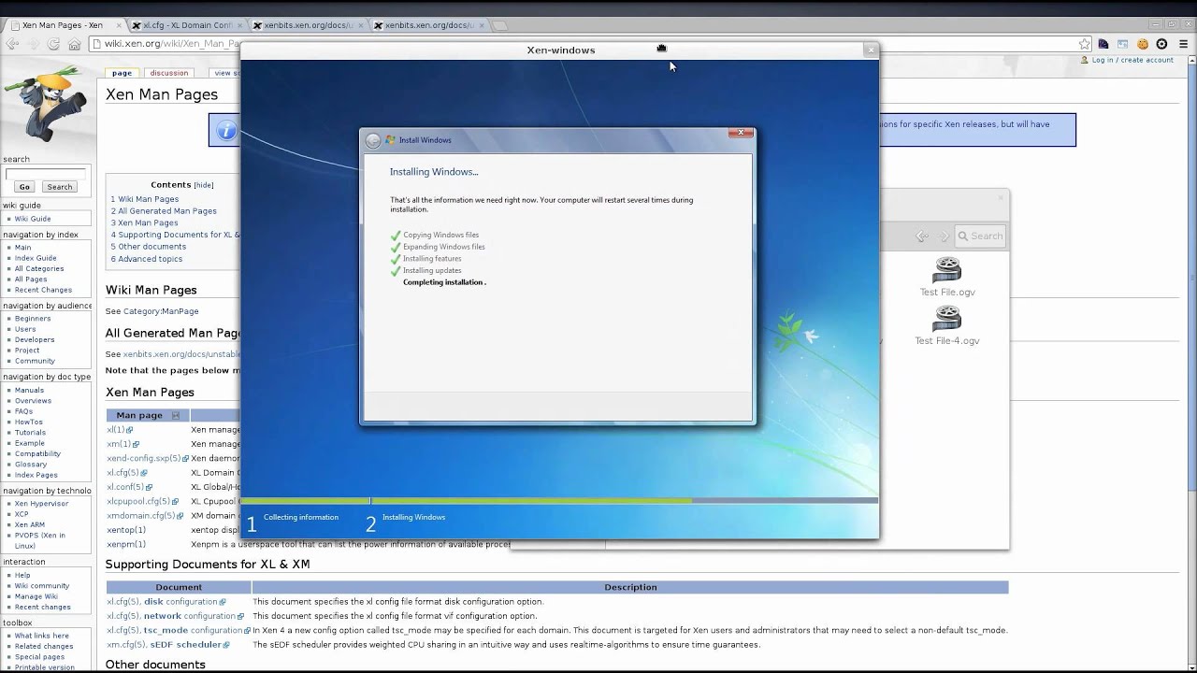This screenshot has height=673, width=1197.
Task: Open xl.conf(5) man page link
Action: pyautogui.click(x=125, y=487)
